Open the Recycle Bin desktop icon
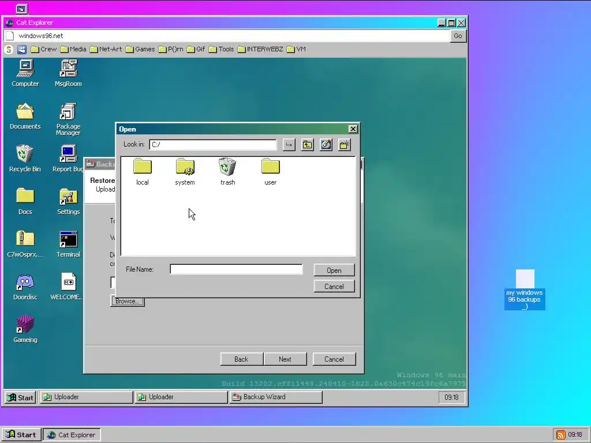Viewport: 591px width, 443px height. [25, 159]
